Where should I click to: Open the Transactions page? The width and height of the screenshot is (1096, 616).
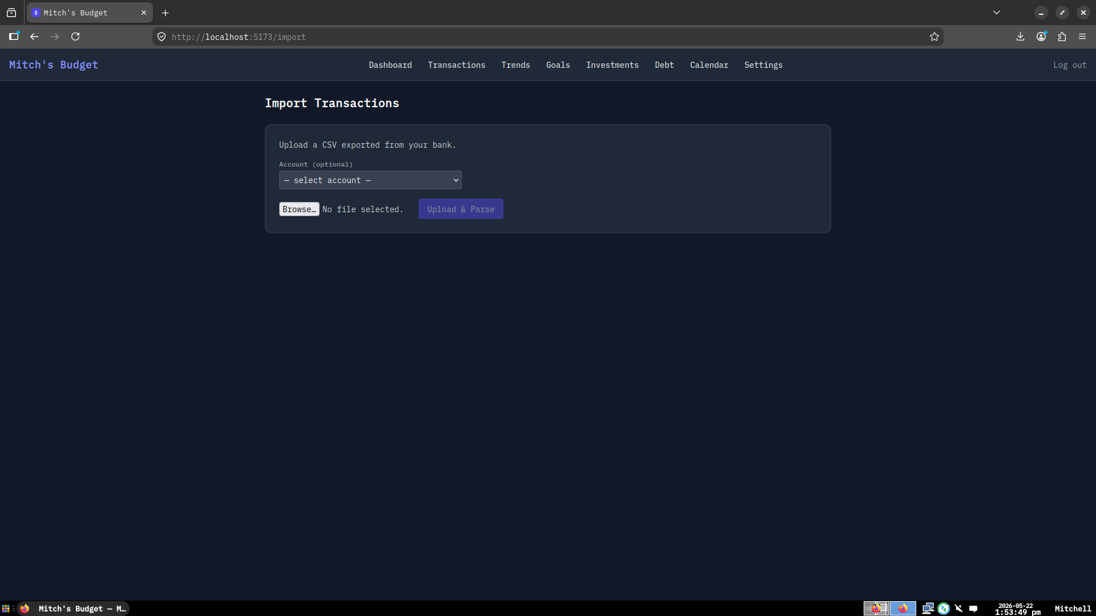(x=457, y=65)
